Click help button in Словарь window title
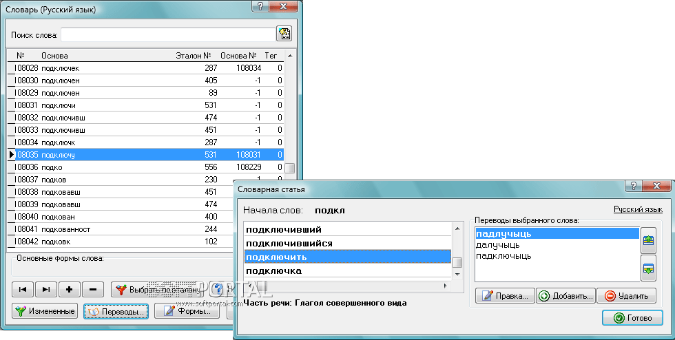This screenshot has height=340, width=675. [260, 6]
